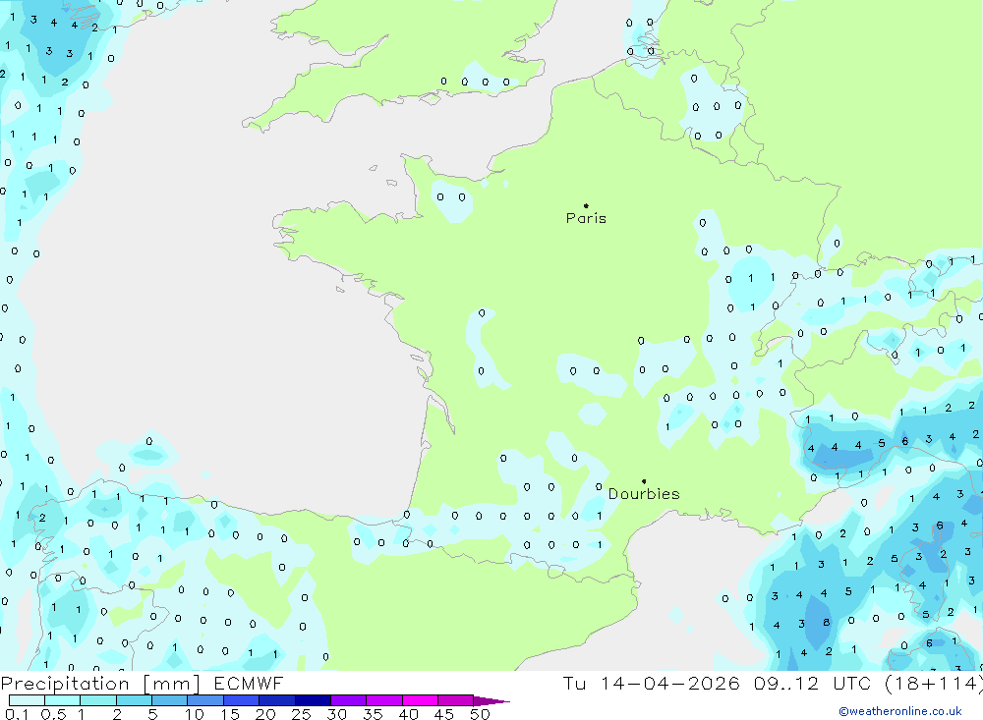Click the Paris city label
Image resolution: width=983 pixels, height=720 pixels.
point(586,218)
